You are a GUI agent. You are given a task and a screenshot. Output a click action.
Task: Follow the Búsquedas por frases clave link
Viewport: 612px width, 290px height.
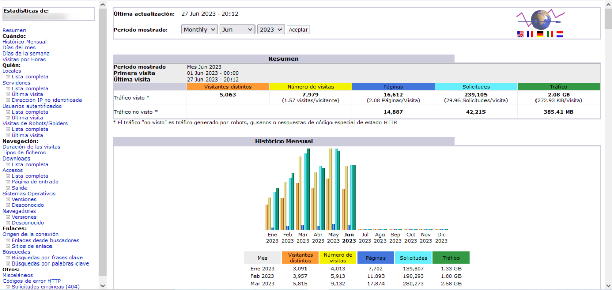(x=47, y=258)
